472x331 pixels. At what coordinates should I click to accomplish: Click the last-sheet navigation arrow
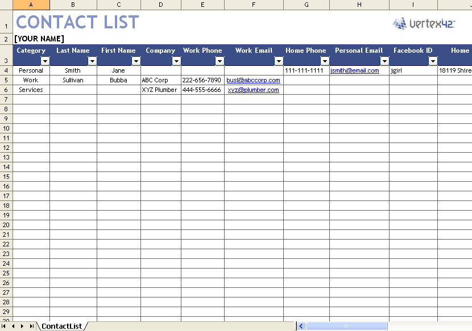point(32,326)
